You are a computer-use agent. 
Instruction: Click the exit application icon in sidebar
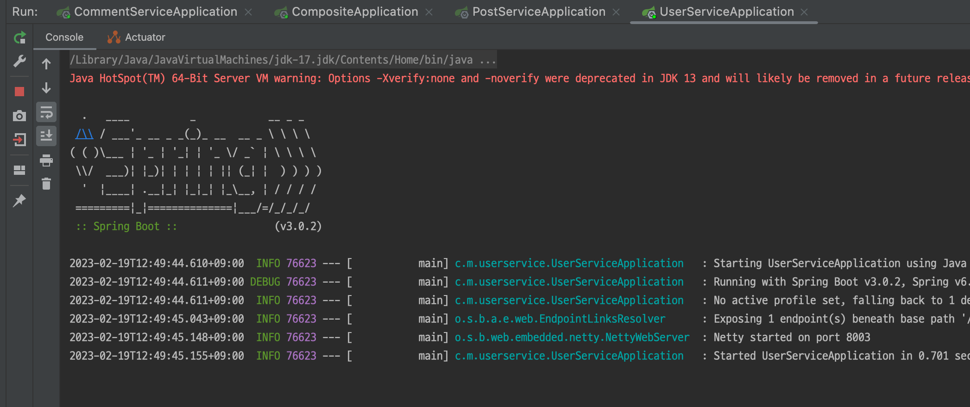[19, 140]
